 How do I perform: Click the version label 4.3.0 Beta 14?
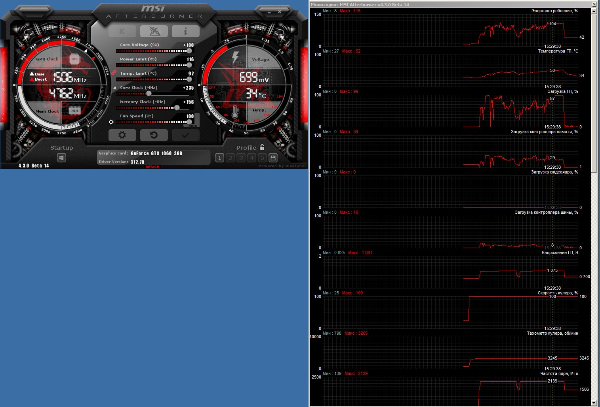34,166
